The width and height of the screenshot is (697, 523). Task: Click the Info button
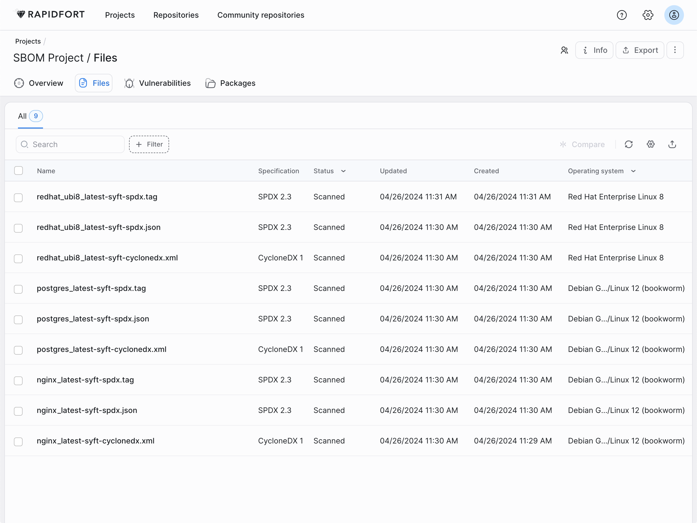(x=594, y=50)
